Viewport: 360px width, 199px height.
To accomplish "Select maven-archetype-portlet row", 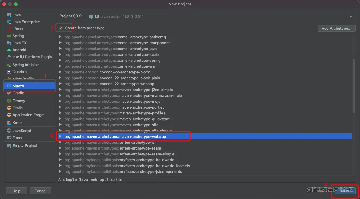I will [x=205, y=107].
